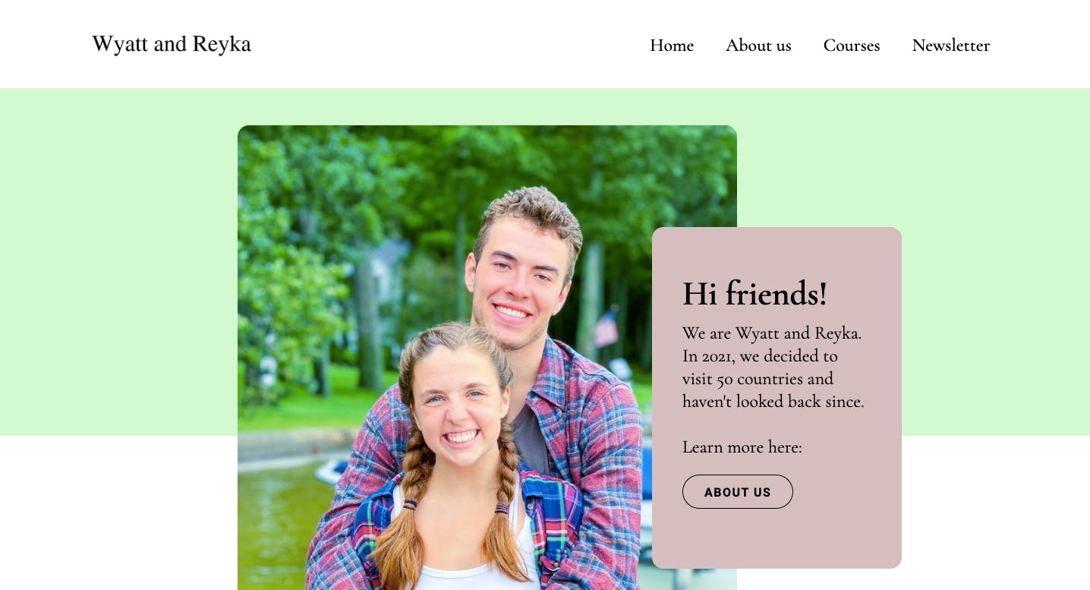Open the Courses navigation link
The height and width of the screenshot is (590, 1090).
pos(852,46)
